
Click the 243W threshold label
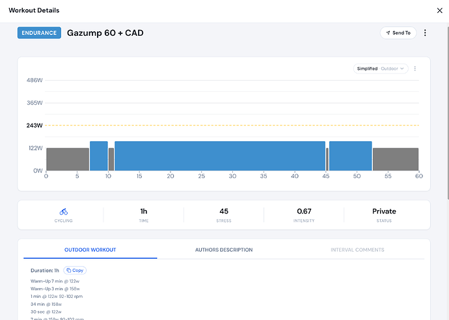tap(34, 126)
